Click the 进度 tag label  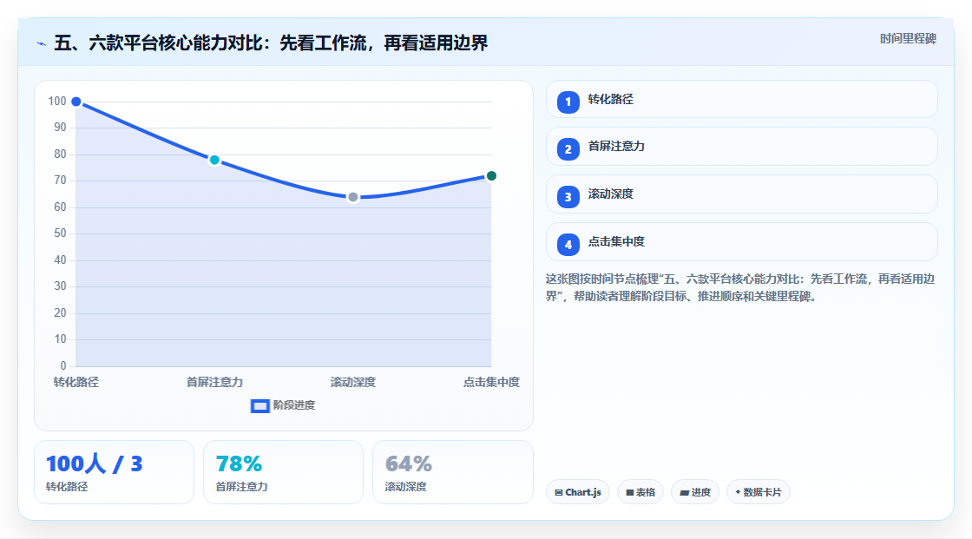pos(701,492)
